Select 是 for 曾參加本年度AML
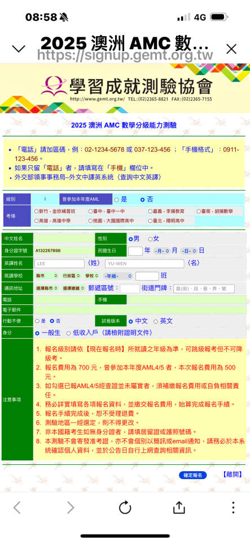Screen dimensions: 250x543 click(117, 200)
